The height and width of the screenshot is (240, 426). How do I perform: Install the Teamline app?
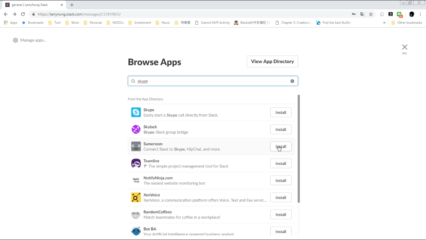(x=281, y=163)
